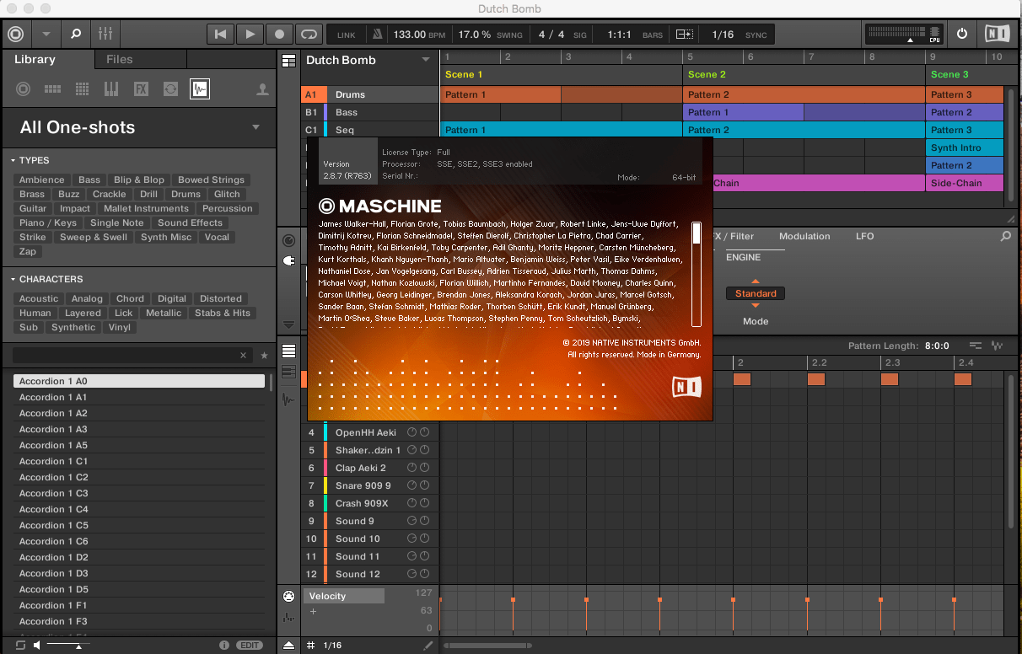1022x654 pixels.
Task: Select the Bass group B1
Action: [370, 112]
